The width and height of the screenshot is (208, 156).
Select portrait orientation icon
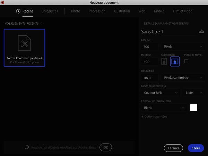pos(164,61)
